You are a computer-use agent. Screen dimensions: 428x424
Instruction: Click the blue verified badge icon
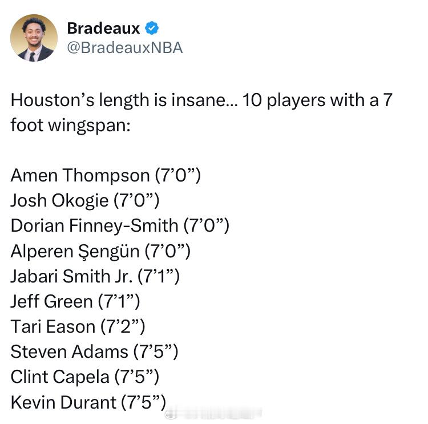(151, 28)
